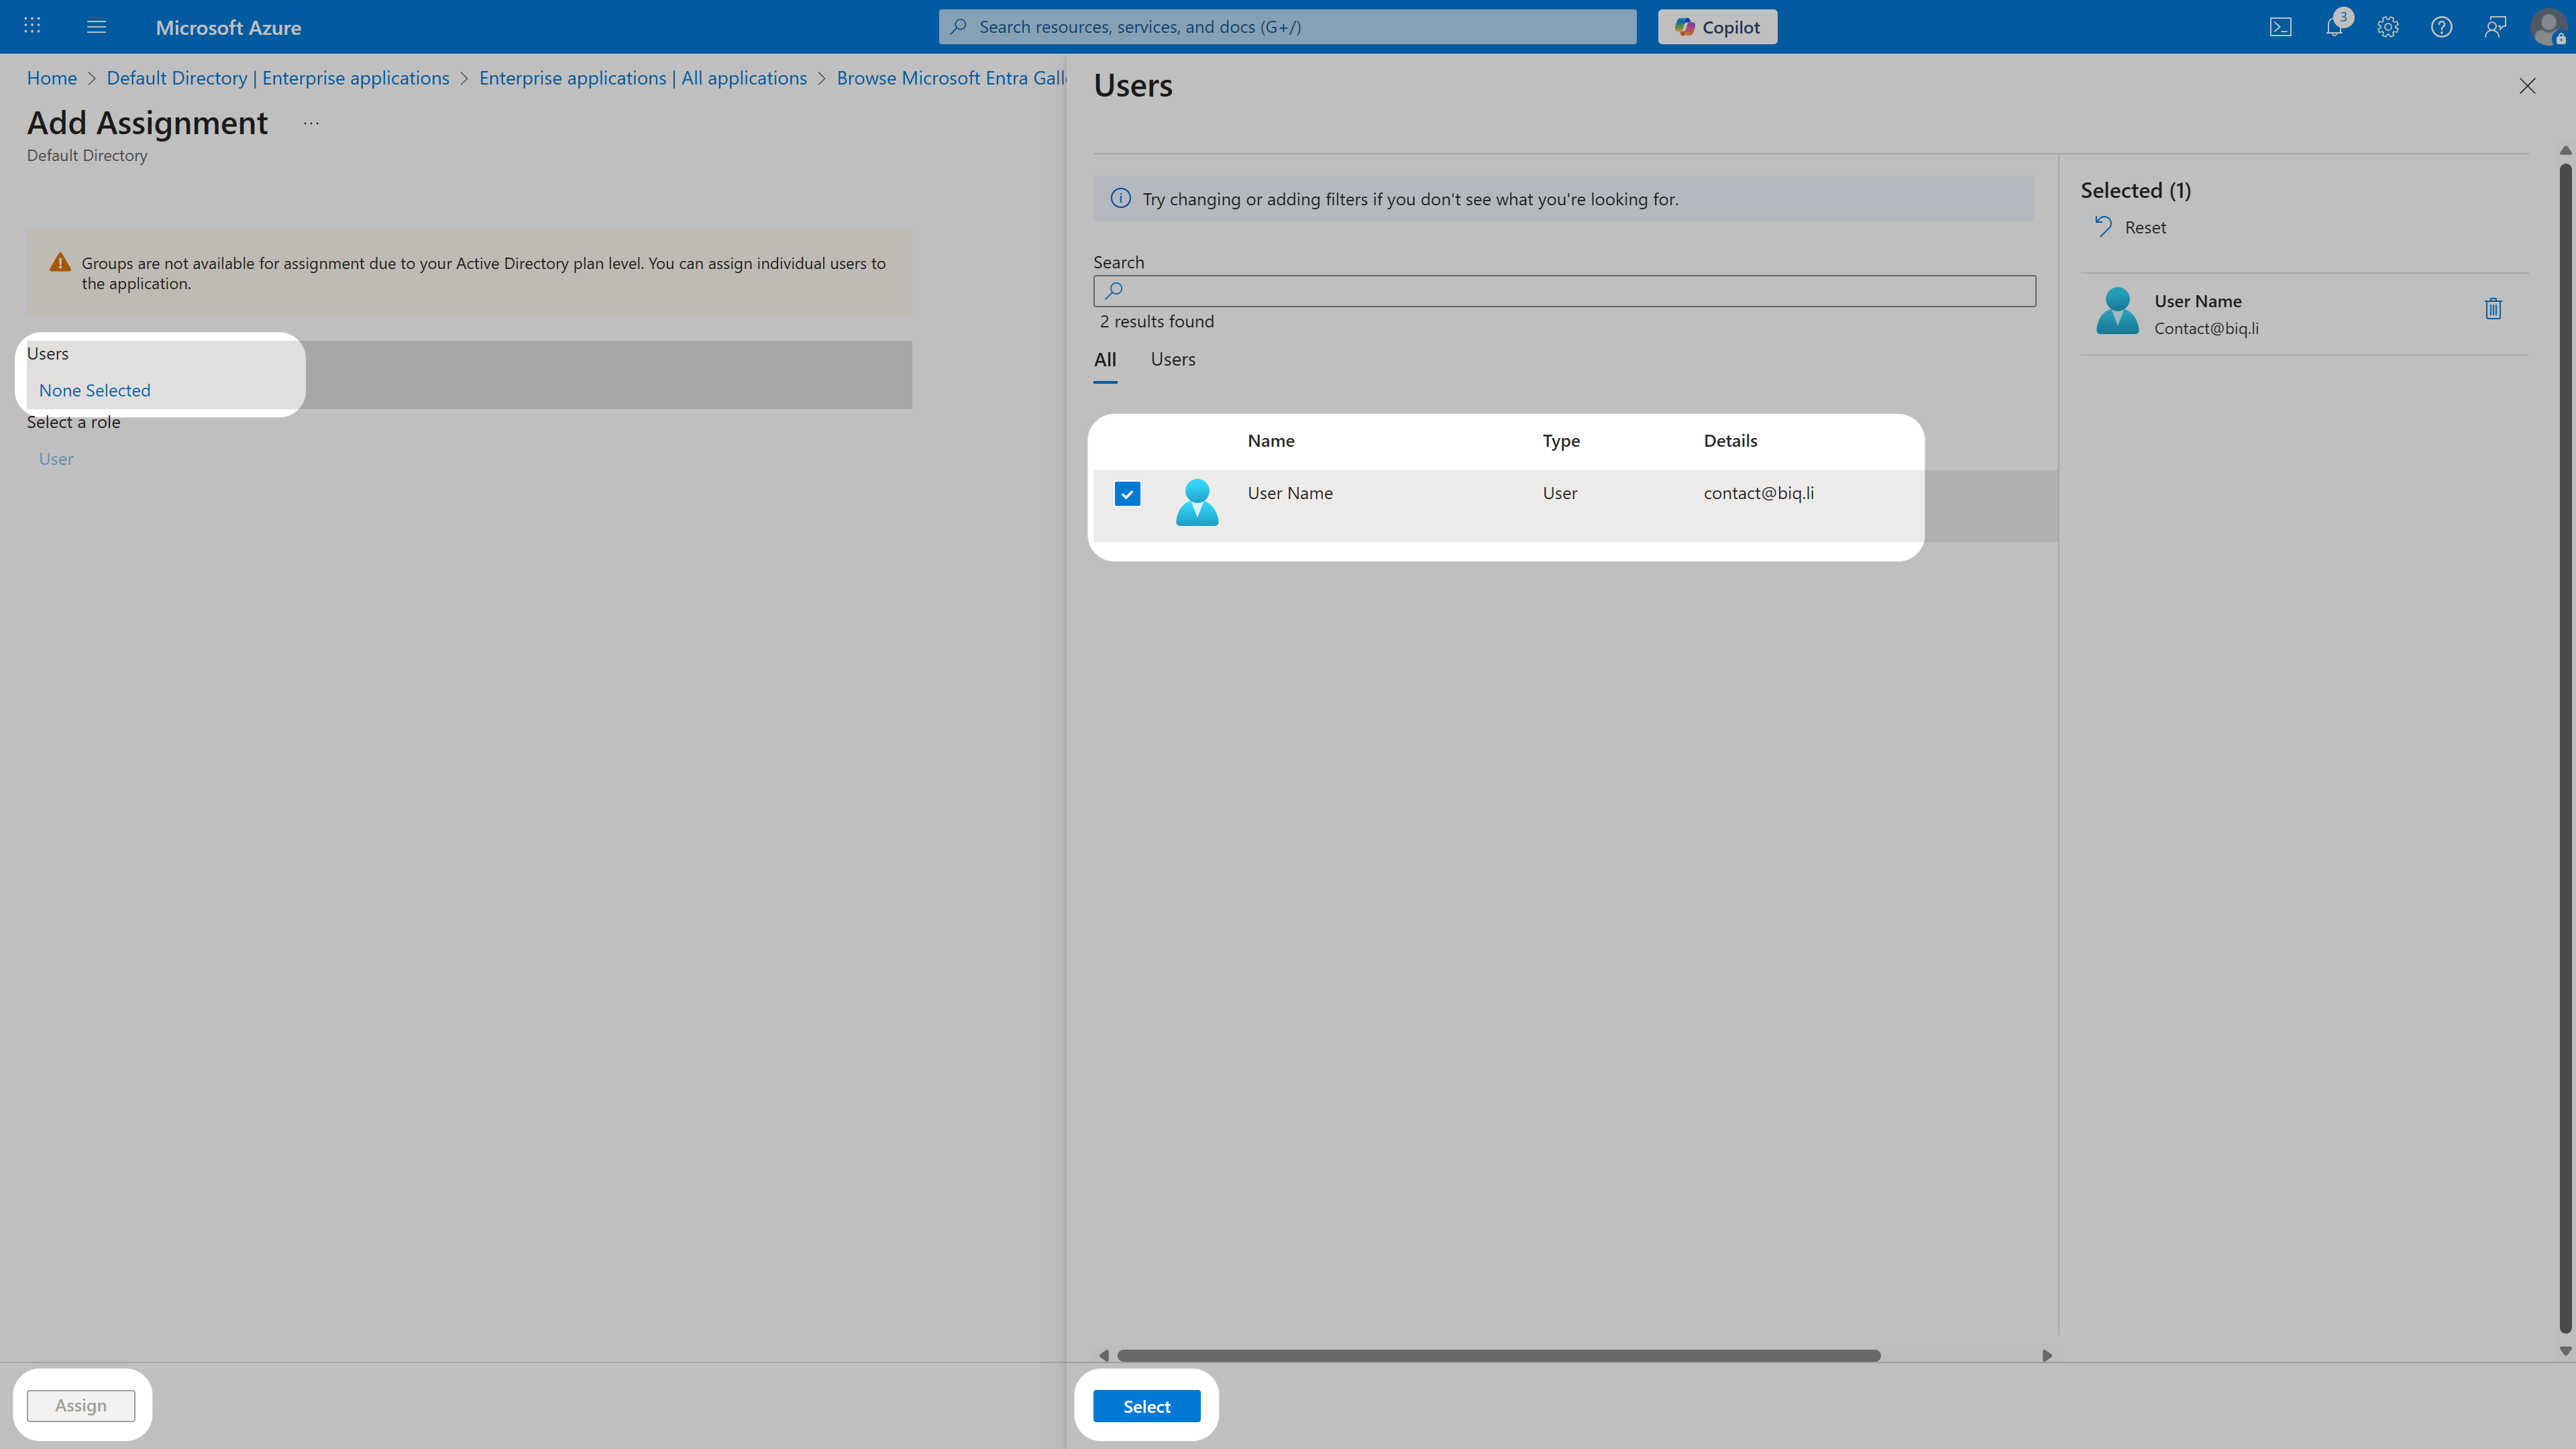Open Enterprise applications All applications breadcrumb
The height and width of the screenshot is (1449, 2576).
pyautogui.click(x=643, y=78)
